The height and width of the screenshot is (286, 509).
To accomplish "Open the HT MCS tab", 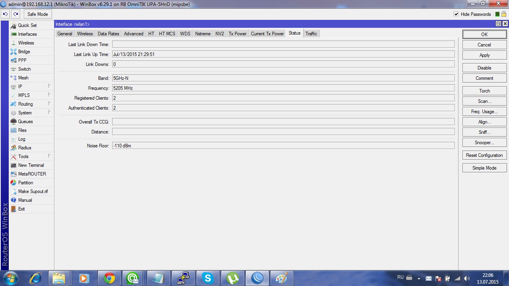I will pos(167,34).
